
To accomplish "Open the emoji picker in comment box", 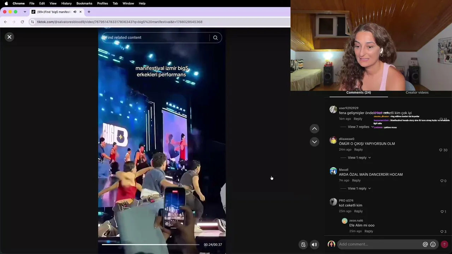I will click(433, 244).
